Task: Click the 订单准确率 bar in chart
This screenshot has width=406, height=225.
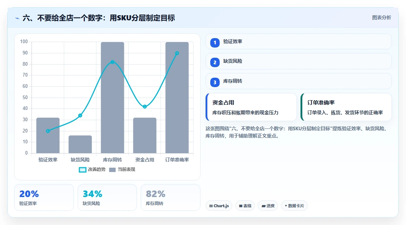Action: 177,98
